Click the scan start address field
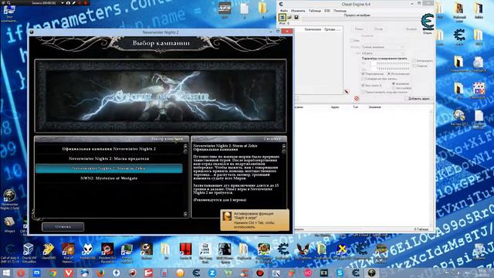This screenshot has width=494, height=278. pyautogui.click(x=391, y=63)
